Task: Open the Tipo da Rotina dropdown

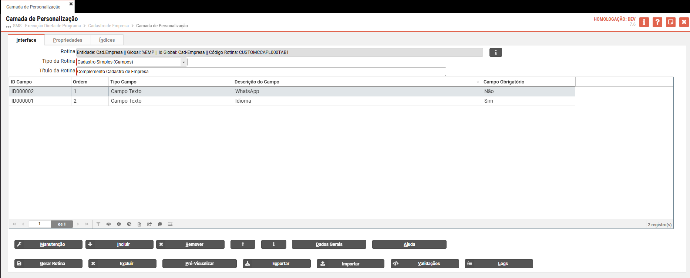Action: click(x=184, y=62)
